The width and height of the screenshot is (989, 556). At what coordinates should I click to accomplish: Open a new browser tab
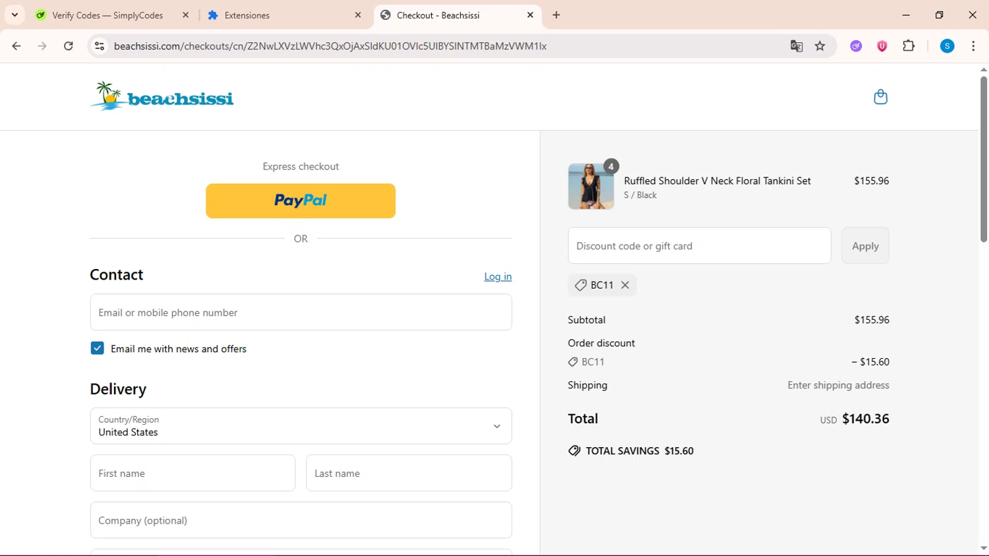tap(556, 15)
